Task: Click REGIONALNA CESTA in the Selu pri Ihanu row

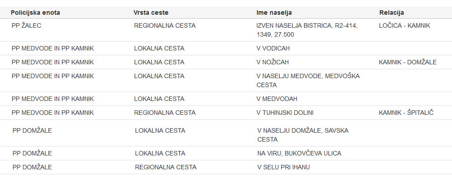Action: [x=166, y=167]
